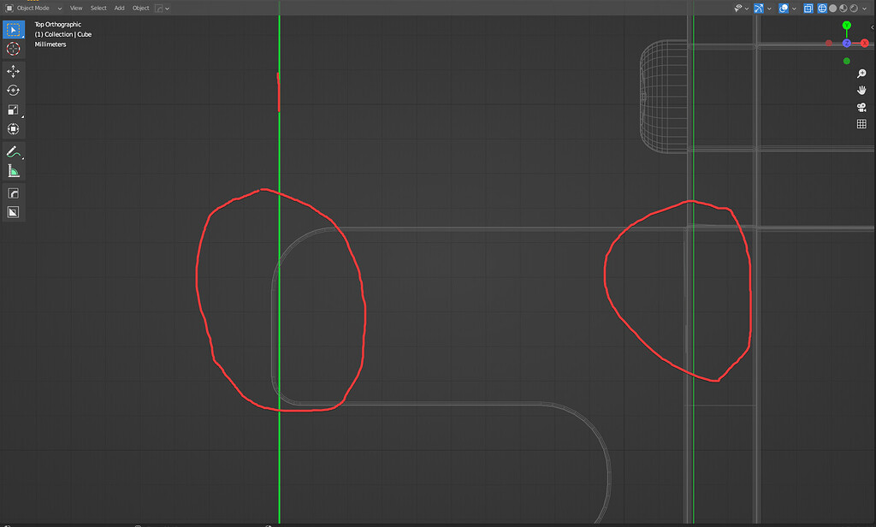Click the 'Millimeters' unit label

coord(50,44)
